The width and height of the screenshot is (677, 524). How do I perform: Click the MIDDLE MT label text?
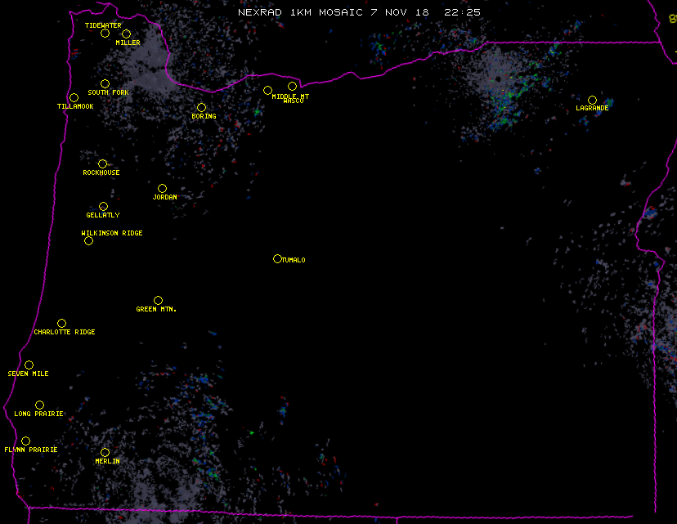pos(291,96)
